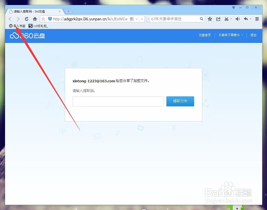
Task: Click the 提取文件 button
Action: pyautogui.click(x=180, y=101)
